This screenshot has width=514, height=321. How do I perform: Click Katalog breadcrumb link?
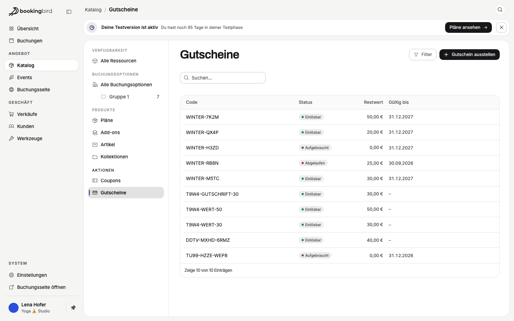point(93,10)
